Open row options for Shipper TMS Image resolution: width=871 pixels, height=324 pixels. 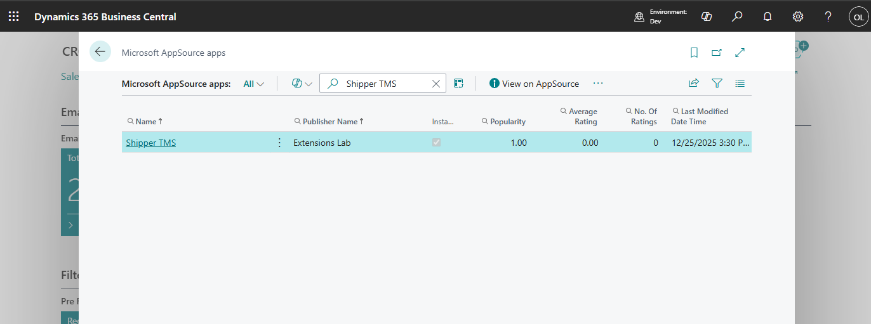[279, 143]
